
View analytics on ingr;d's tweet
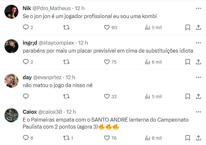tap(147, 62)
